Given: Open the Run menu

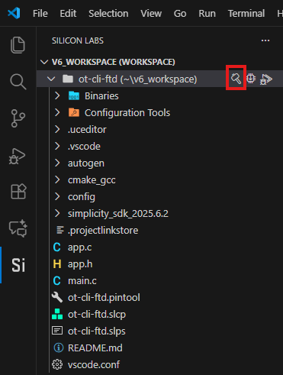Looking at the screenshot, I should [207, 13].
